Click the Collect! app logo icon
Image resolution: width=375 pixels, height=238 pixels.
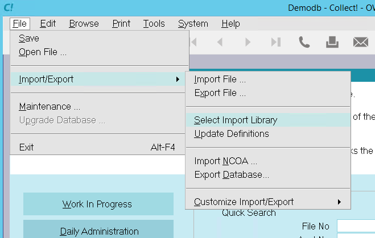click(9, 7)
